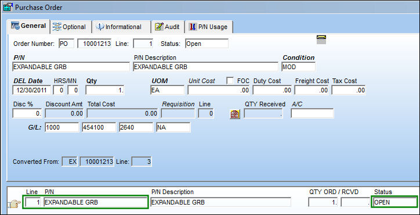Viewport: 420px width, 215px height.
Task: Click the Disc % field
Action: 27,113
